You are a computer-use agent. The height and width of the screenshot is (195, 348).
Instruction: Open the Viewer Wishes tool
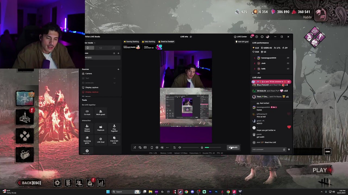point(87,128)
